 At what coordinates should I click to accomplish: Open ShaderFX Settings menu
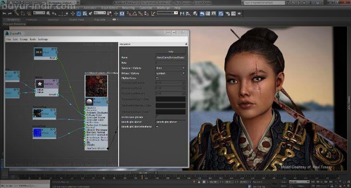coord(43,39)
